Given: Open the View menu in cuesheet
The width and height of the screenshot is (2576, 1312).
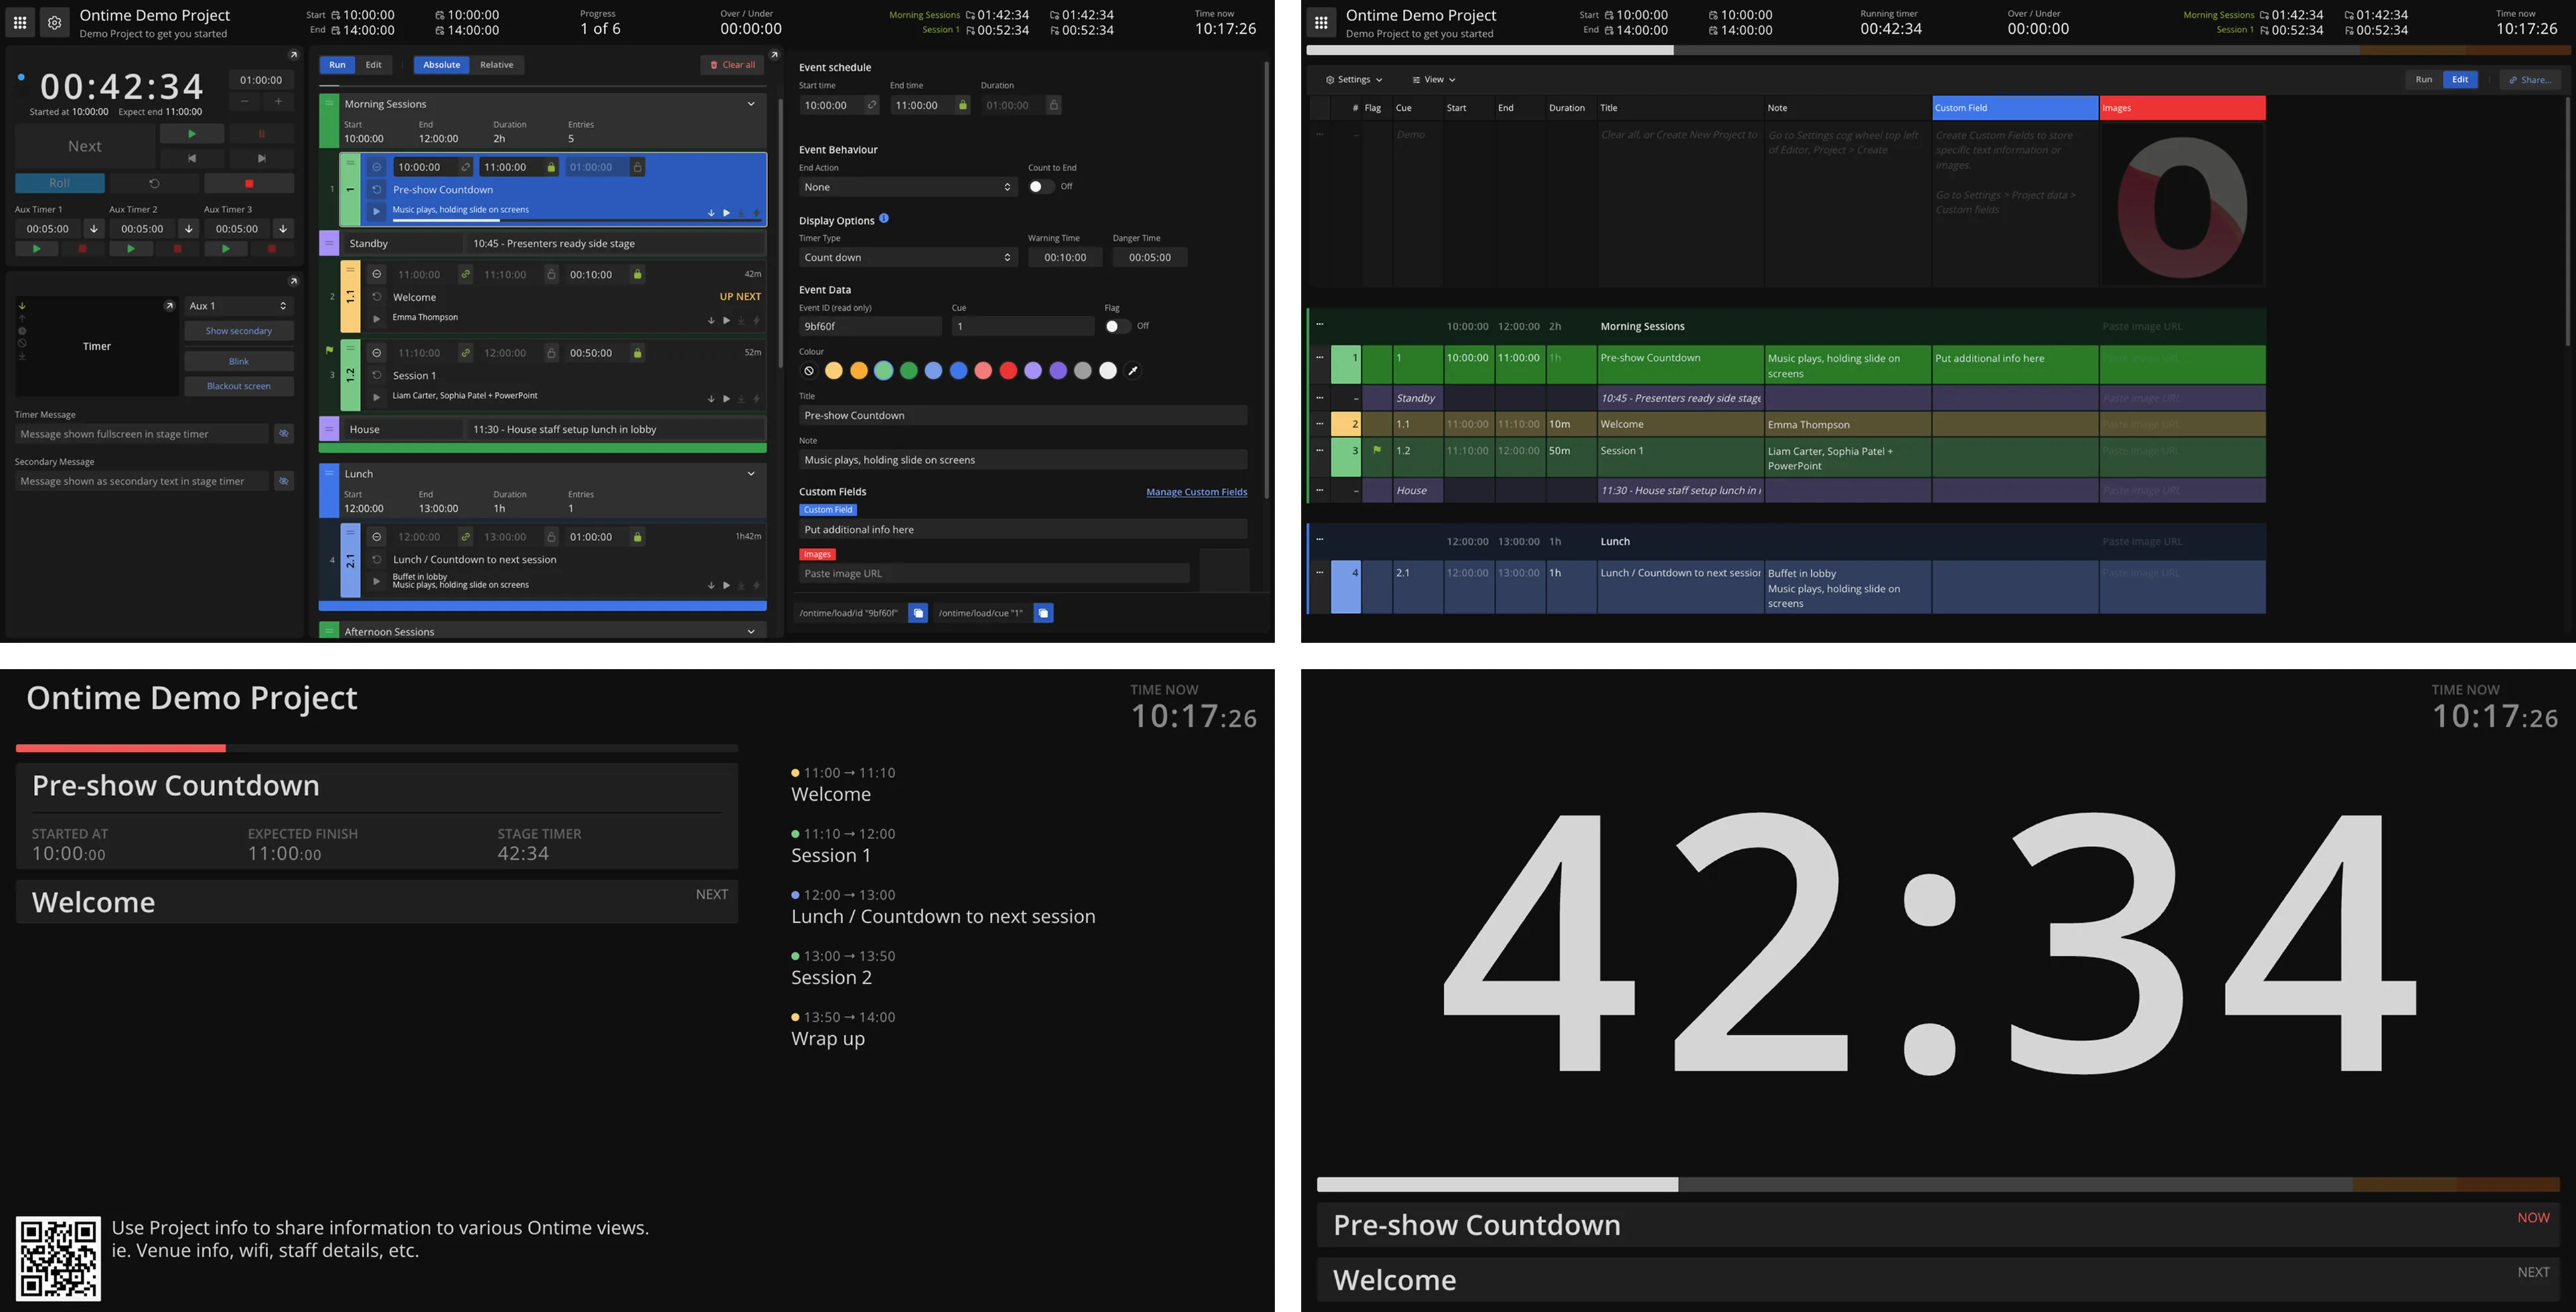Looking at the screenshot, I should point(1433,80).
